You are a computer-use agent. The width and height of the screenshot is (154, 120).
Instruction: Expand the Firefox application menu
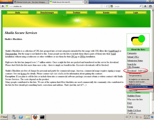(x=6, y=1)
